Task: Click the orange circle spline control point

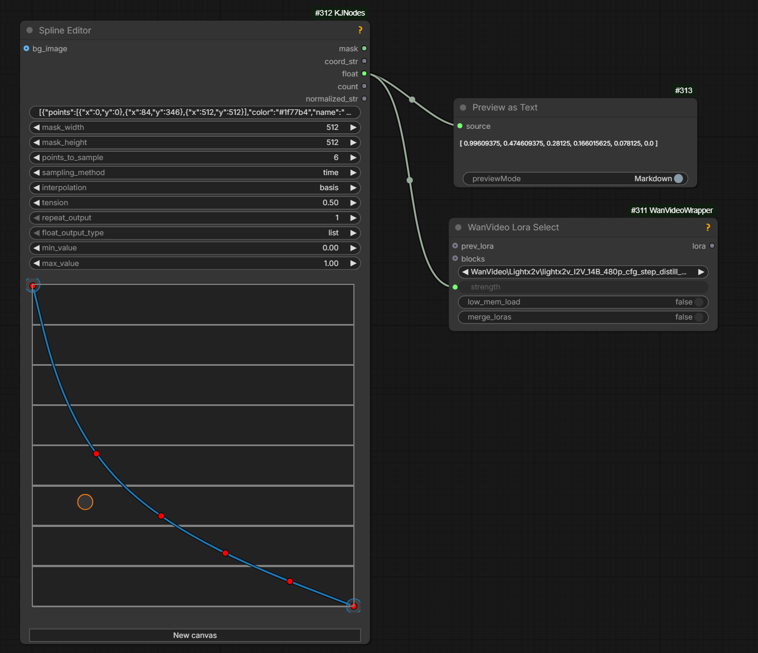Action: [85, 502]
